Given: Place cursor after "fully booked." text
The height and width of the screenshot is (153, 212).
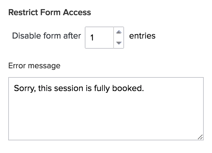Looking at the screenshot, I should coord(144,88).
